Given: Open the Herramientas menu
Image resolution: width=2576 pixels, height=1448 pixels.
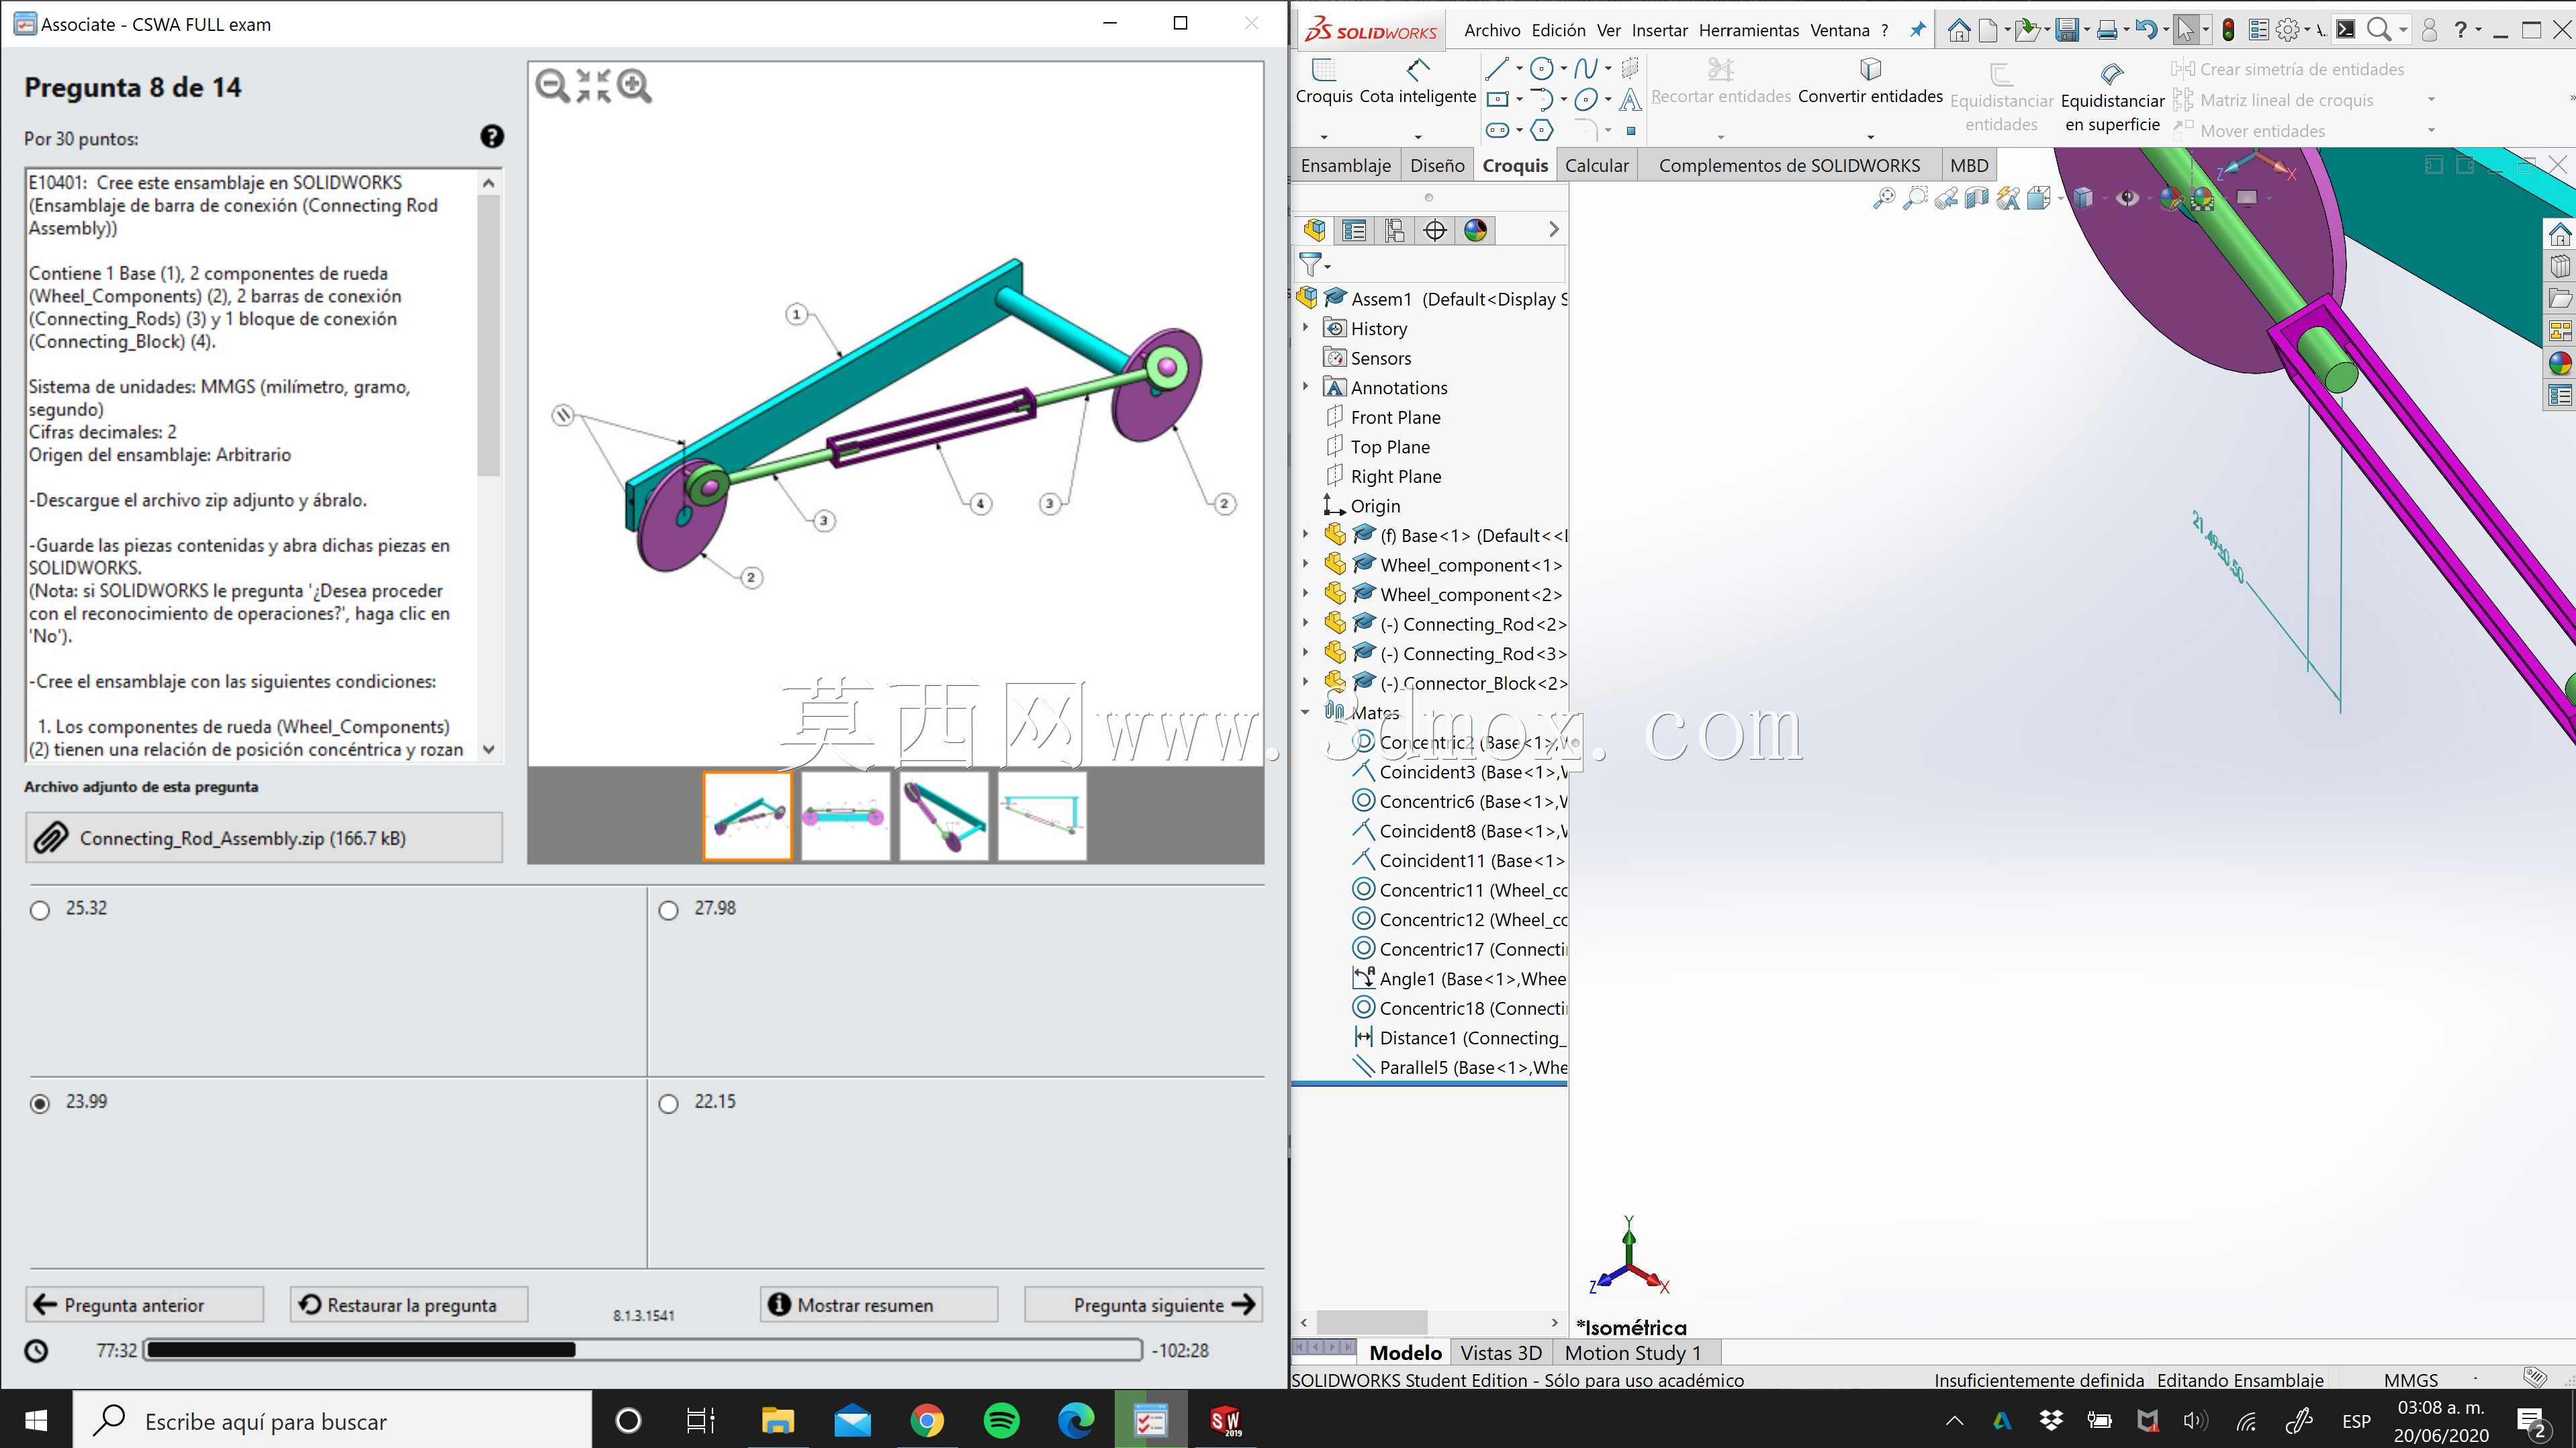Looking at the screenshot, I should tap(1749, 30).
